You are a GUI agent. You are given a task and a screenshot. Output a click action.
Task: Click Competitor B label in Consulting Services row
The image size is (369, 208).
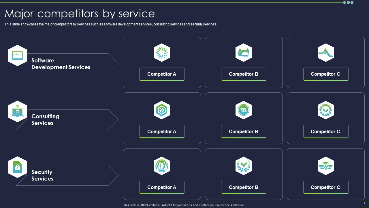click(x=244, y=132)
